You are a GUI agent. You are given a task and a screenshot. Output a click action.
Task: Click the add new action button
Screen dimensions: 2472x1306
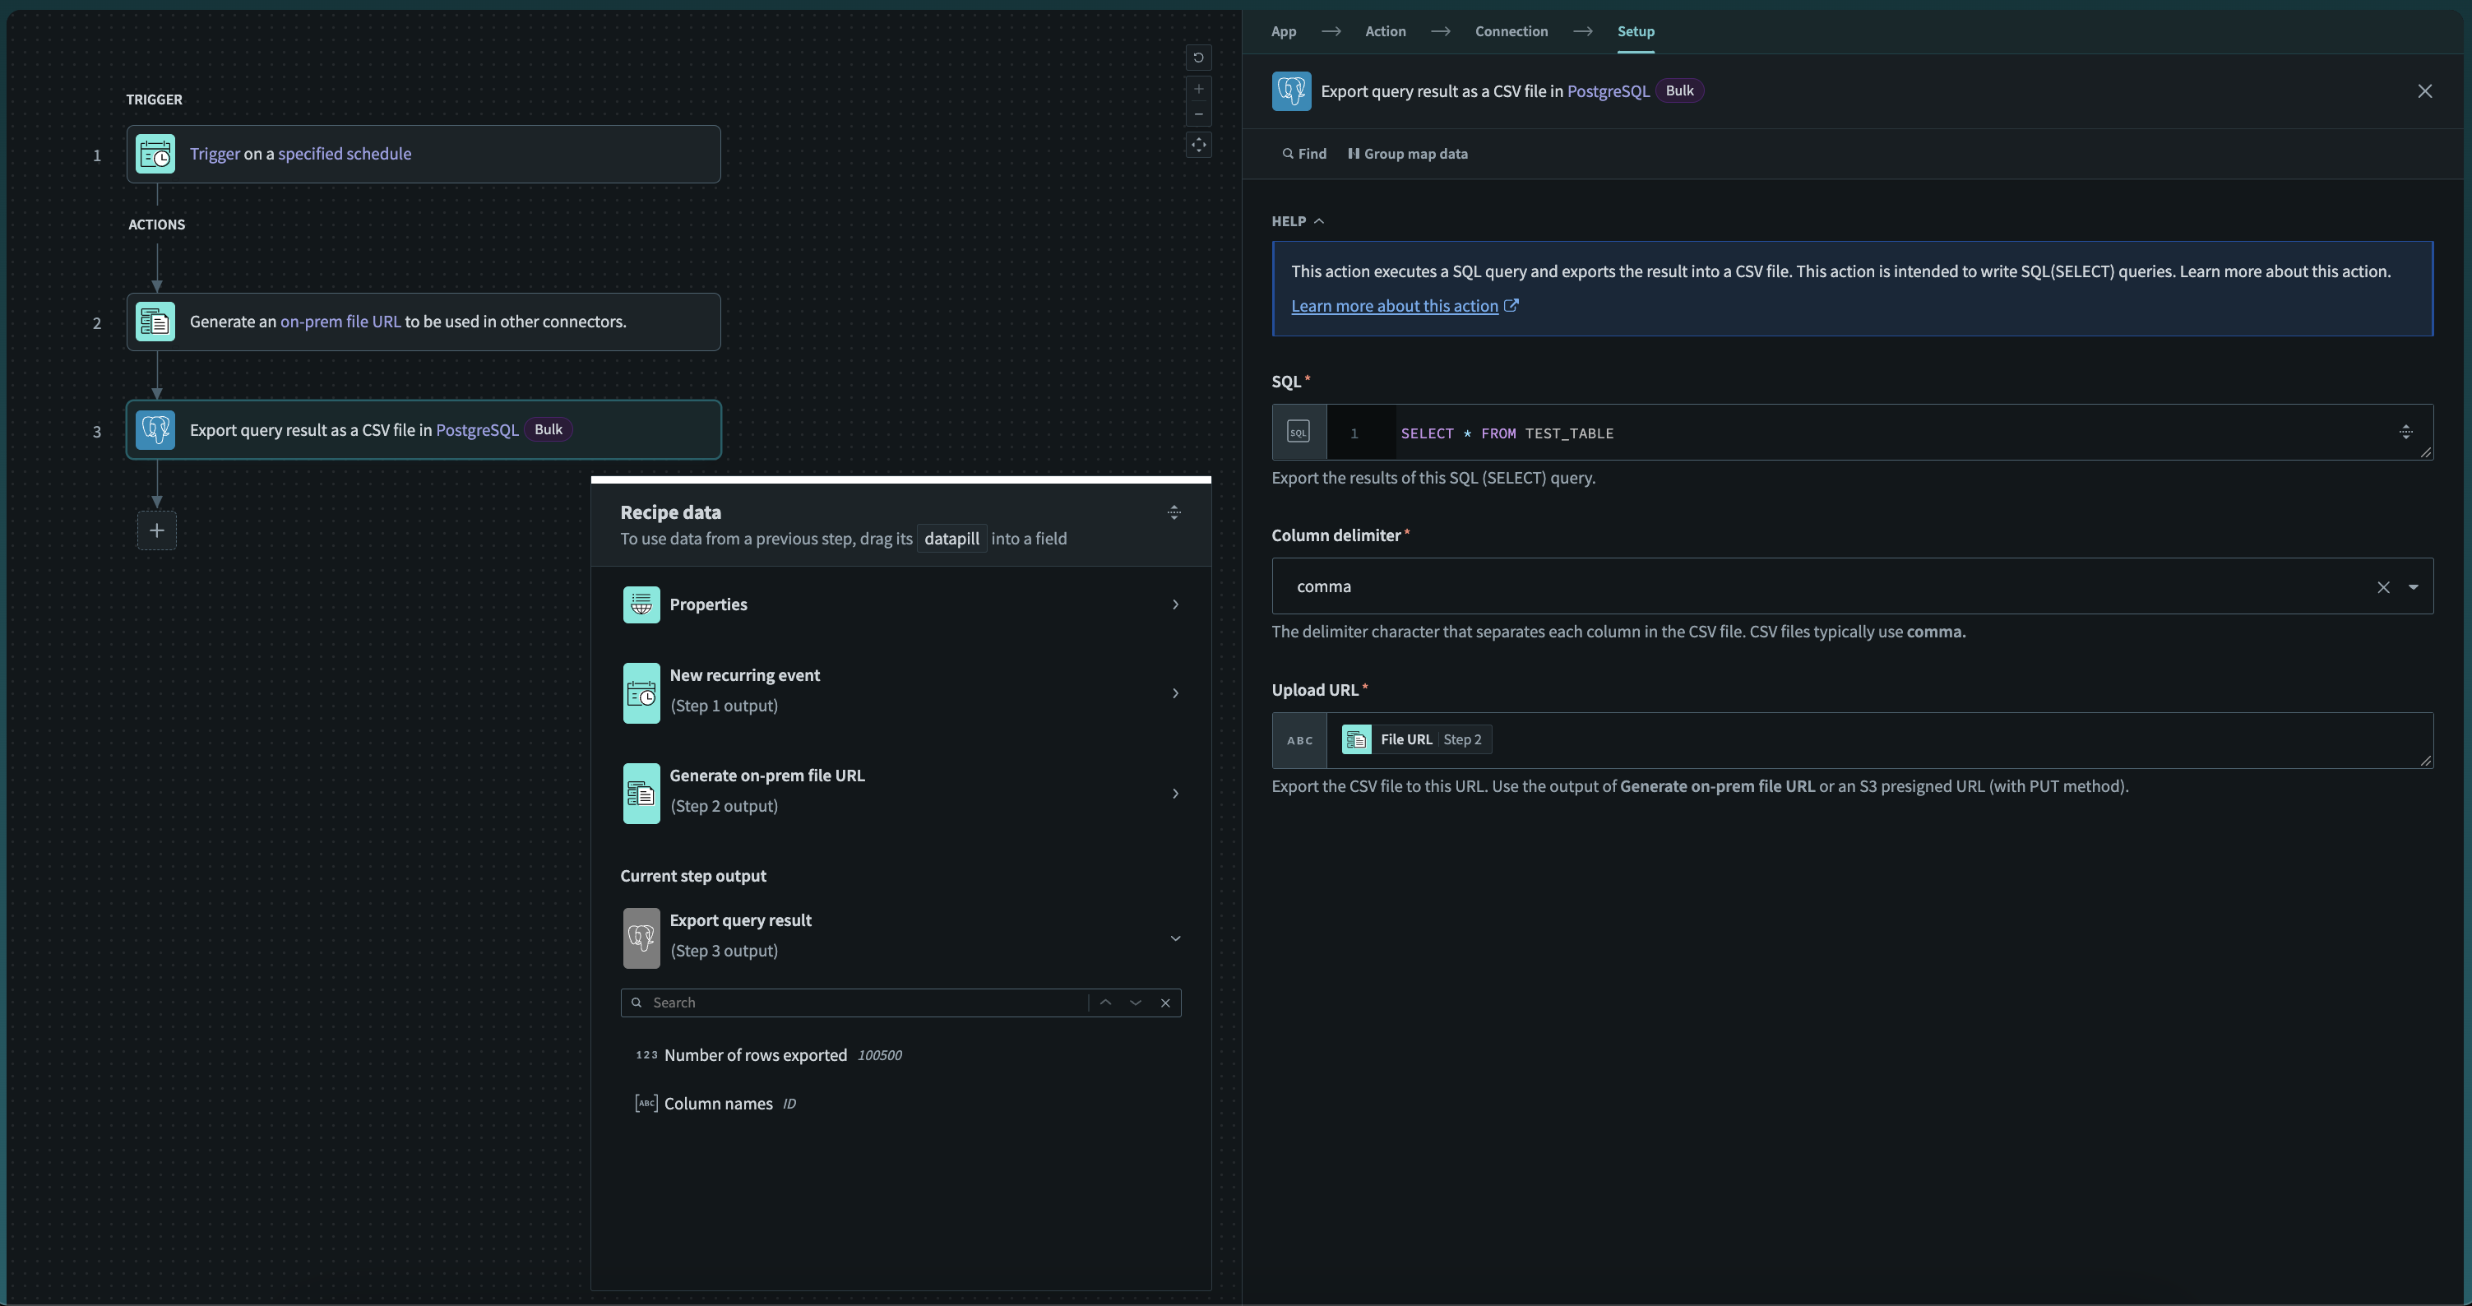tap(157, 530)
